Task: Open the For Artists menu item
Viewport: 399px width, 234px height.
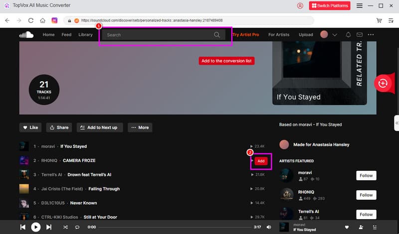Action: pos(279,34)
